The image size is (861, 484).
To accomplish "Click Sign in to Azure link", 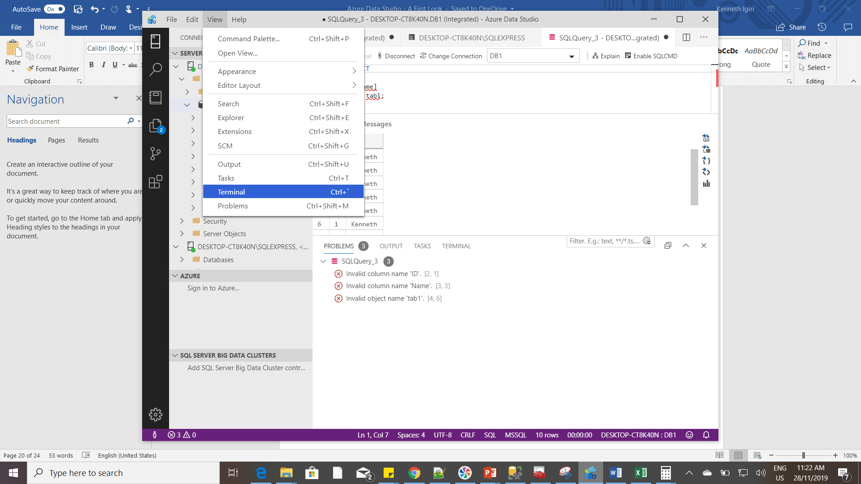I will [x=213, y=288].
